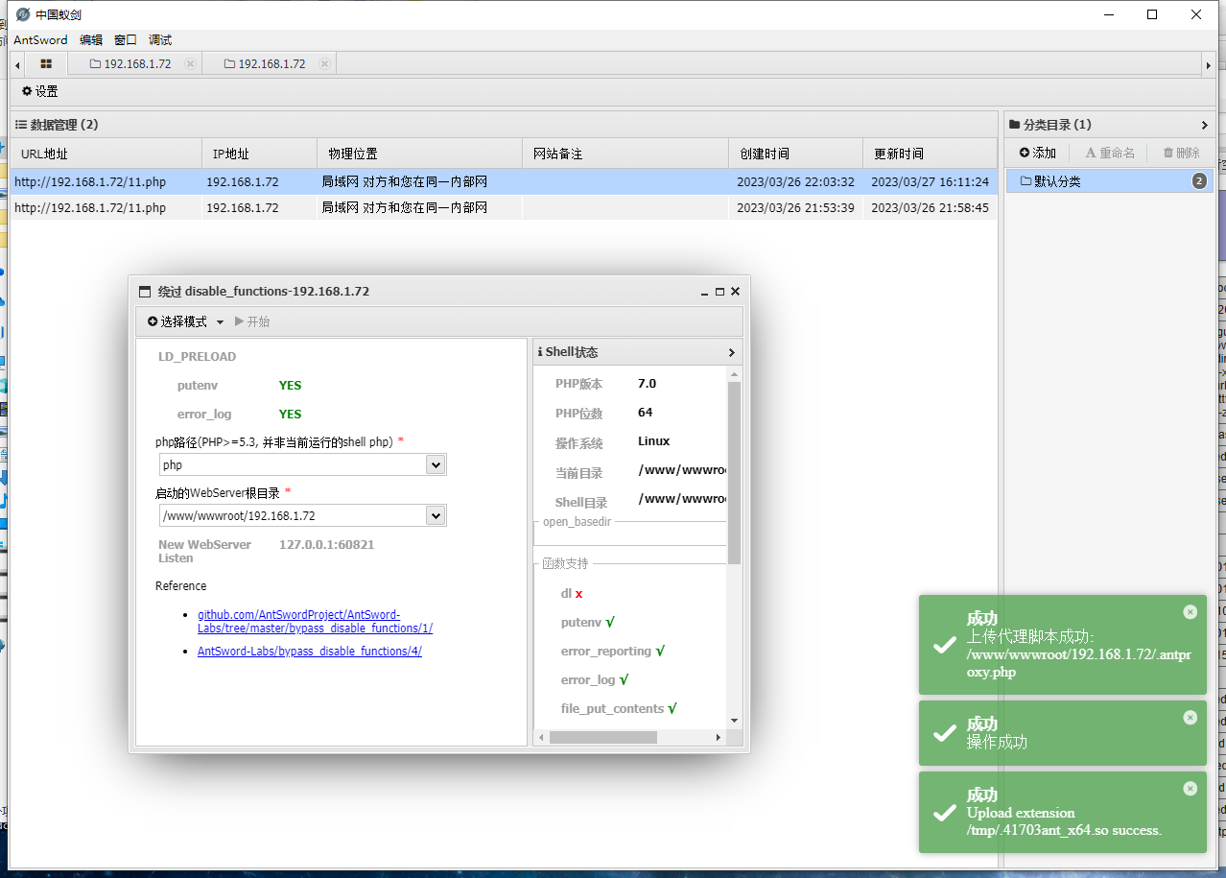Click the 127.0.0.1:60821 listen address
This screenshot has width=1226, height=878.
tap(326, 544)
